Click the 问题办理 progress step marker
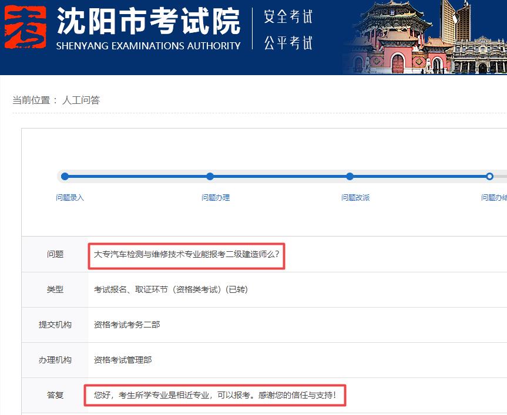507x415 pixels. point(210,176)
